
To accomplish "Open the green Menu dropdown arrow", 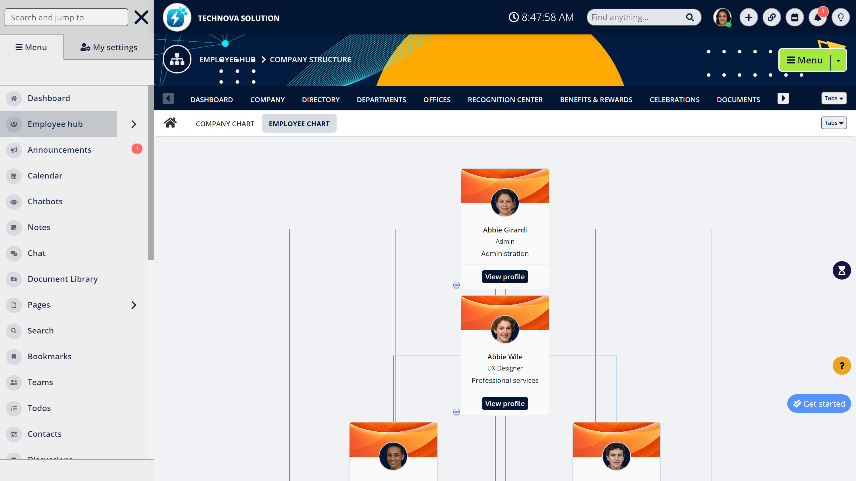I will 838,60.
